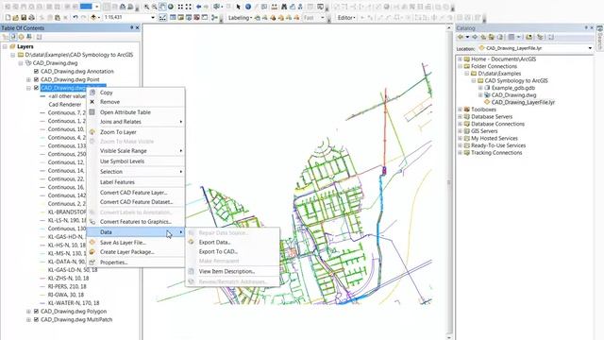Choose Export To CAD option

coord(233,252)
